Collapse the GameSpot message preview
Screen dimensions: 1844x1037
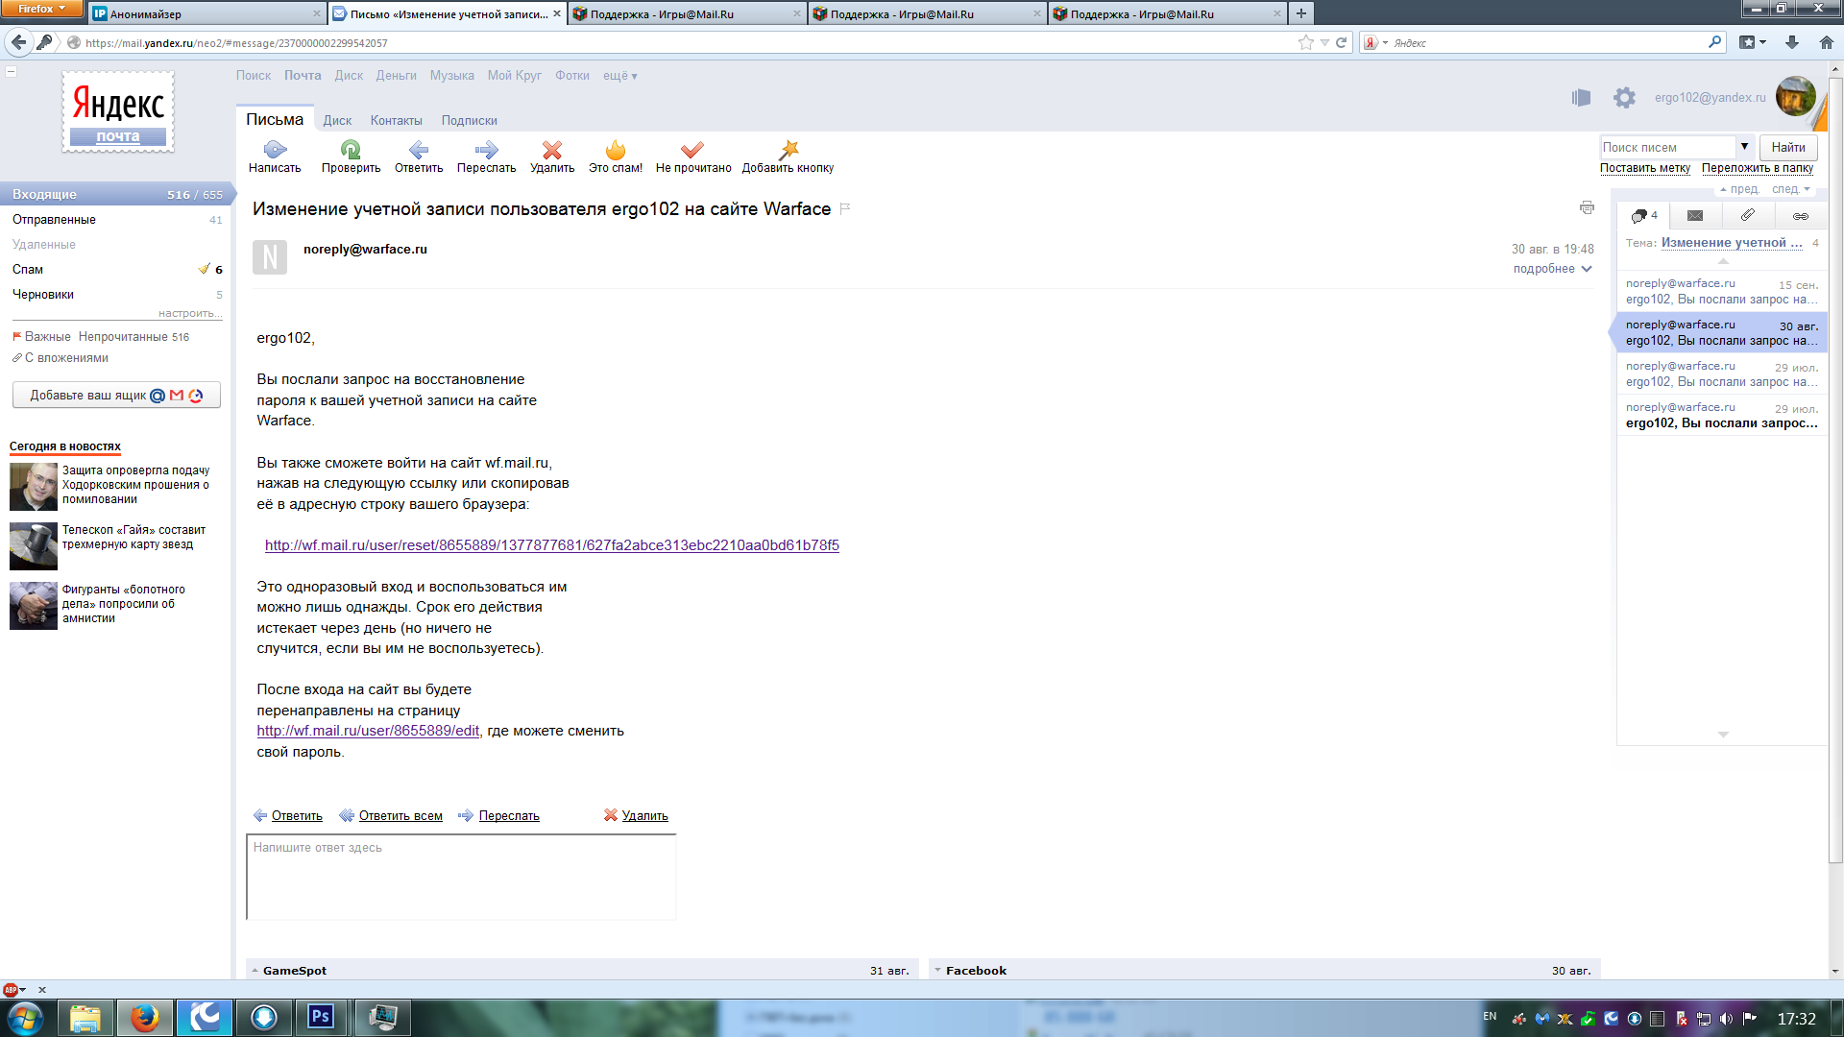255,971
